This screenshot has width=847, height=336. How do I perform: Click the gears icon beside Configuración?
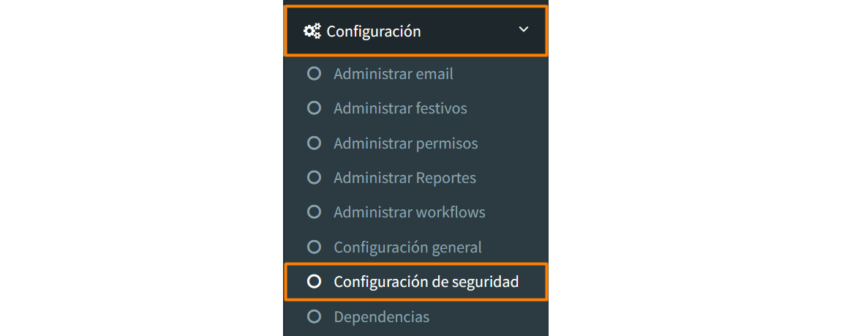point(312,31)
